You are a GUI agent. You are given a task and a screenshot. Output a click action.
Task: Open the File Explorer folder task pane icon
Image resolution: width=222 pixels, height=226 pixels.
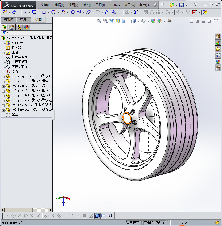tap(218, 49)
